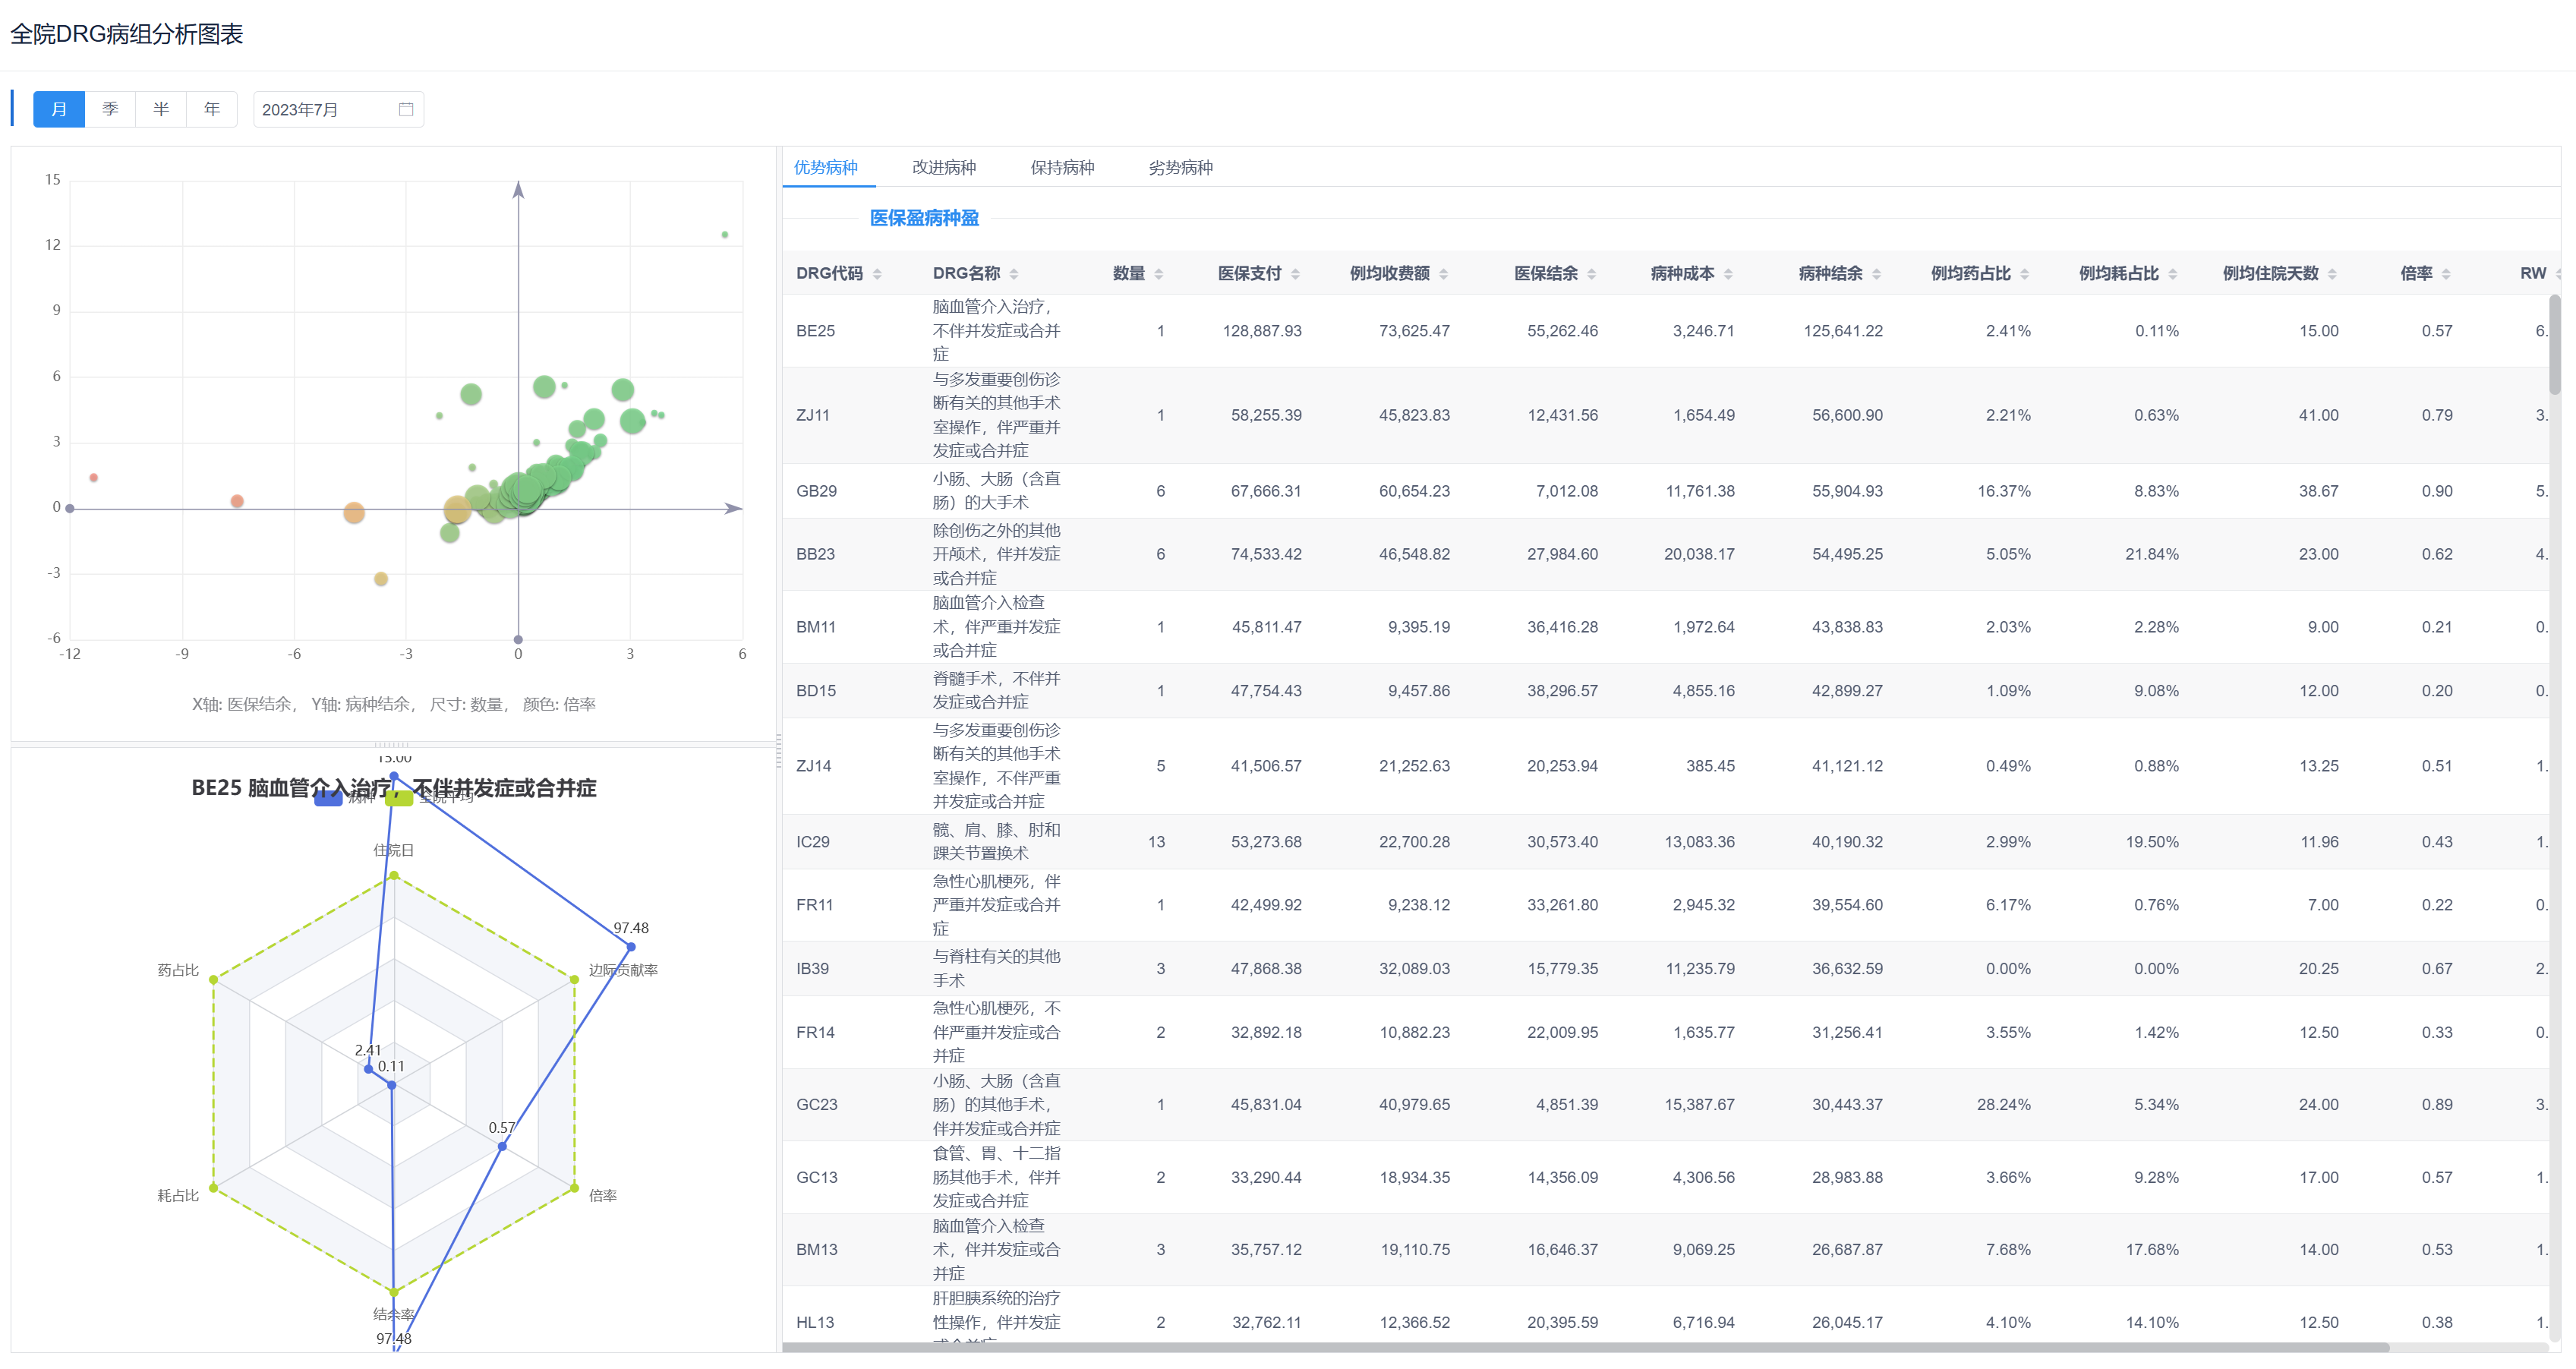Sort by 医保结余 column arrows
Viewport: 2576px width, 1369px height.
click(1591, 274)
